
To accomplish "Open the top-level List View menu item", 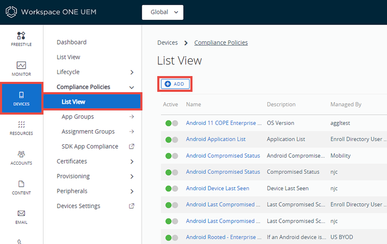I will 68,57.
